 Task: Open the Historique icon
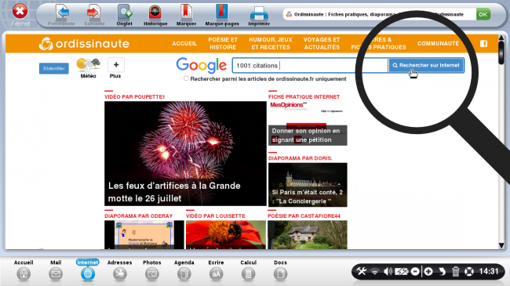click(x=155, y=13)
